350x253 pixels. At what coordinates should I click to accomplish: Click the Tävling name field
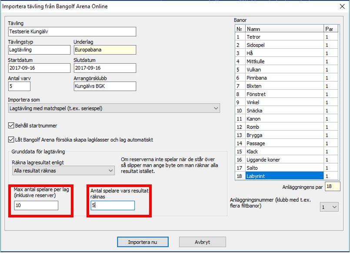(x=72, y=32)
